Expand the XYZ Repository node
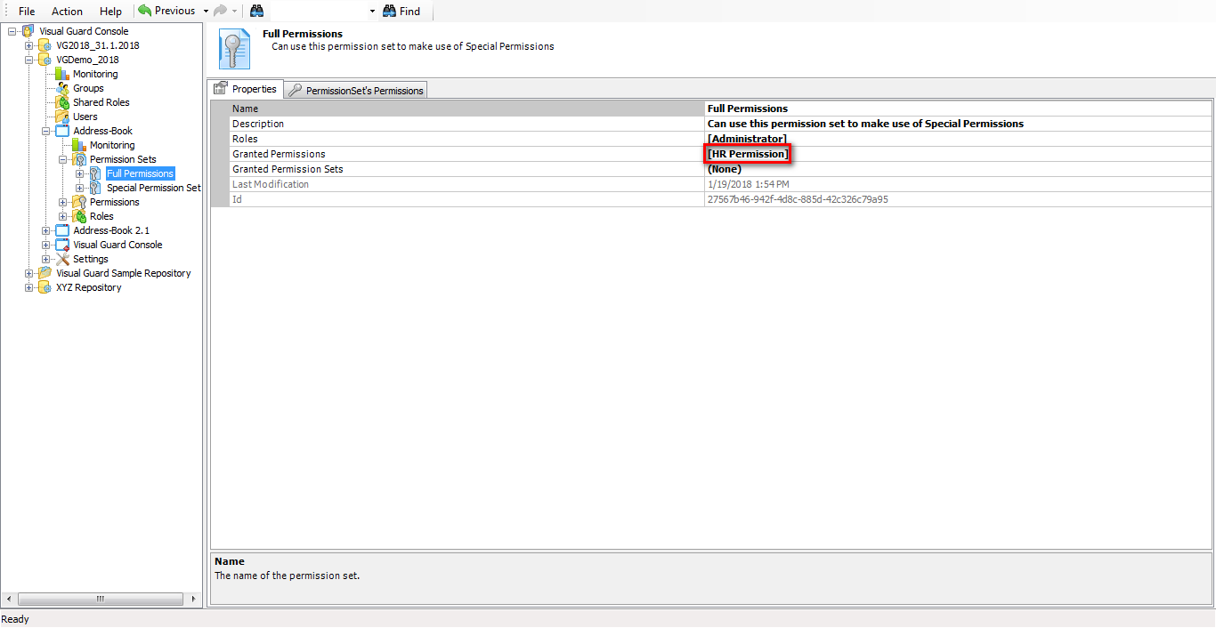This screenshot has width=1216, height=628. 28,286
